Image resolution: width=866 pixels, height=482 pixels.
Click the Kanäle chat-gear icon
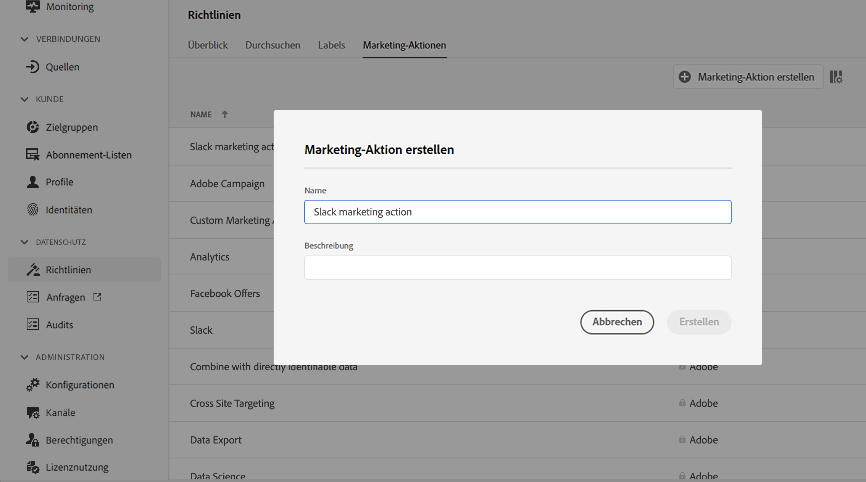pyautogui.click(x=32, y=413)
